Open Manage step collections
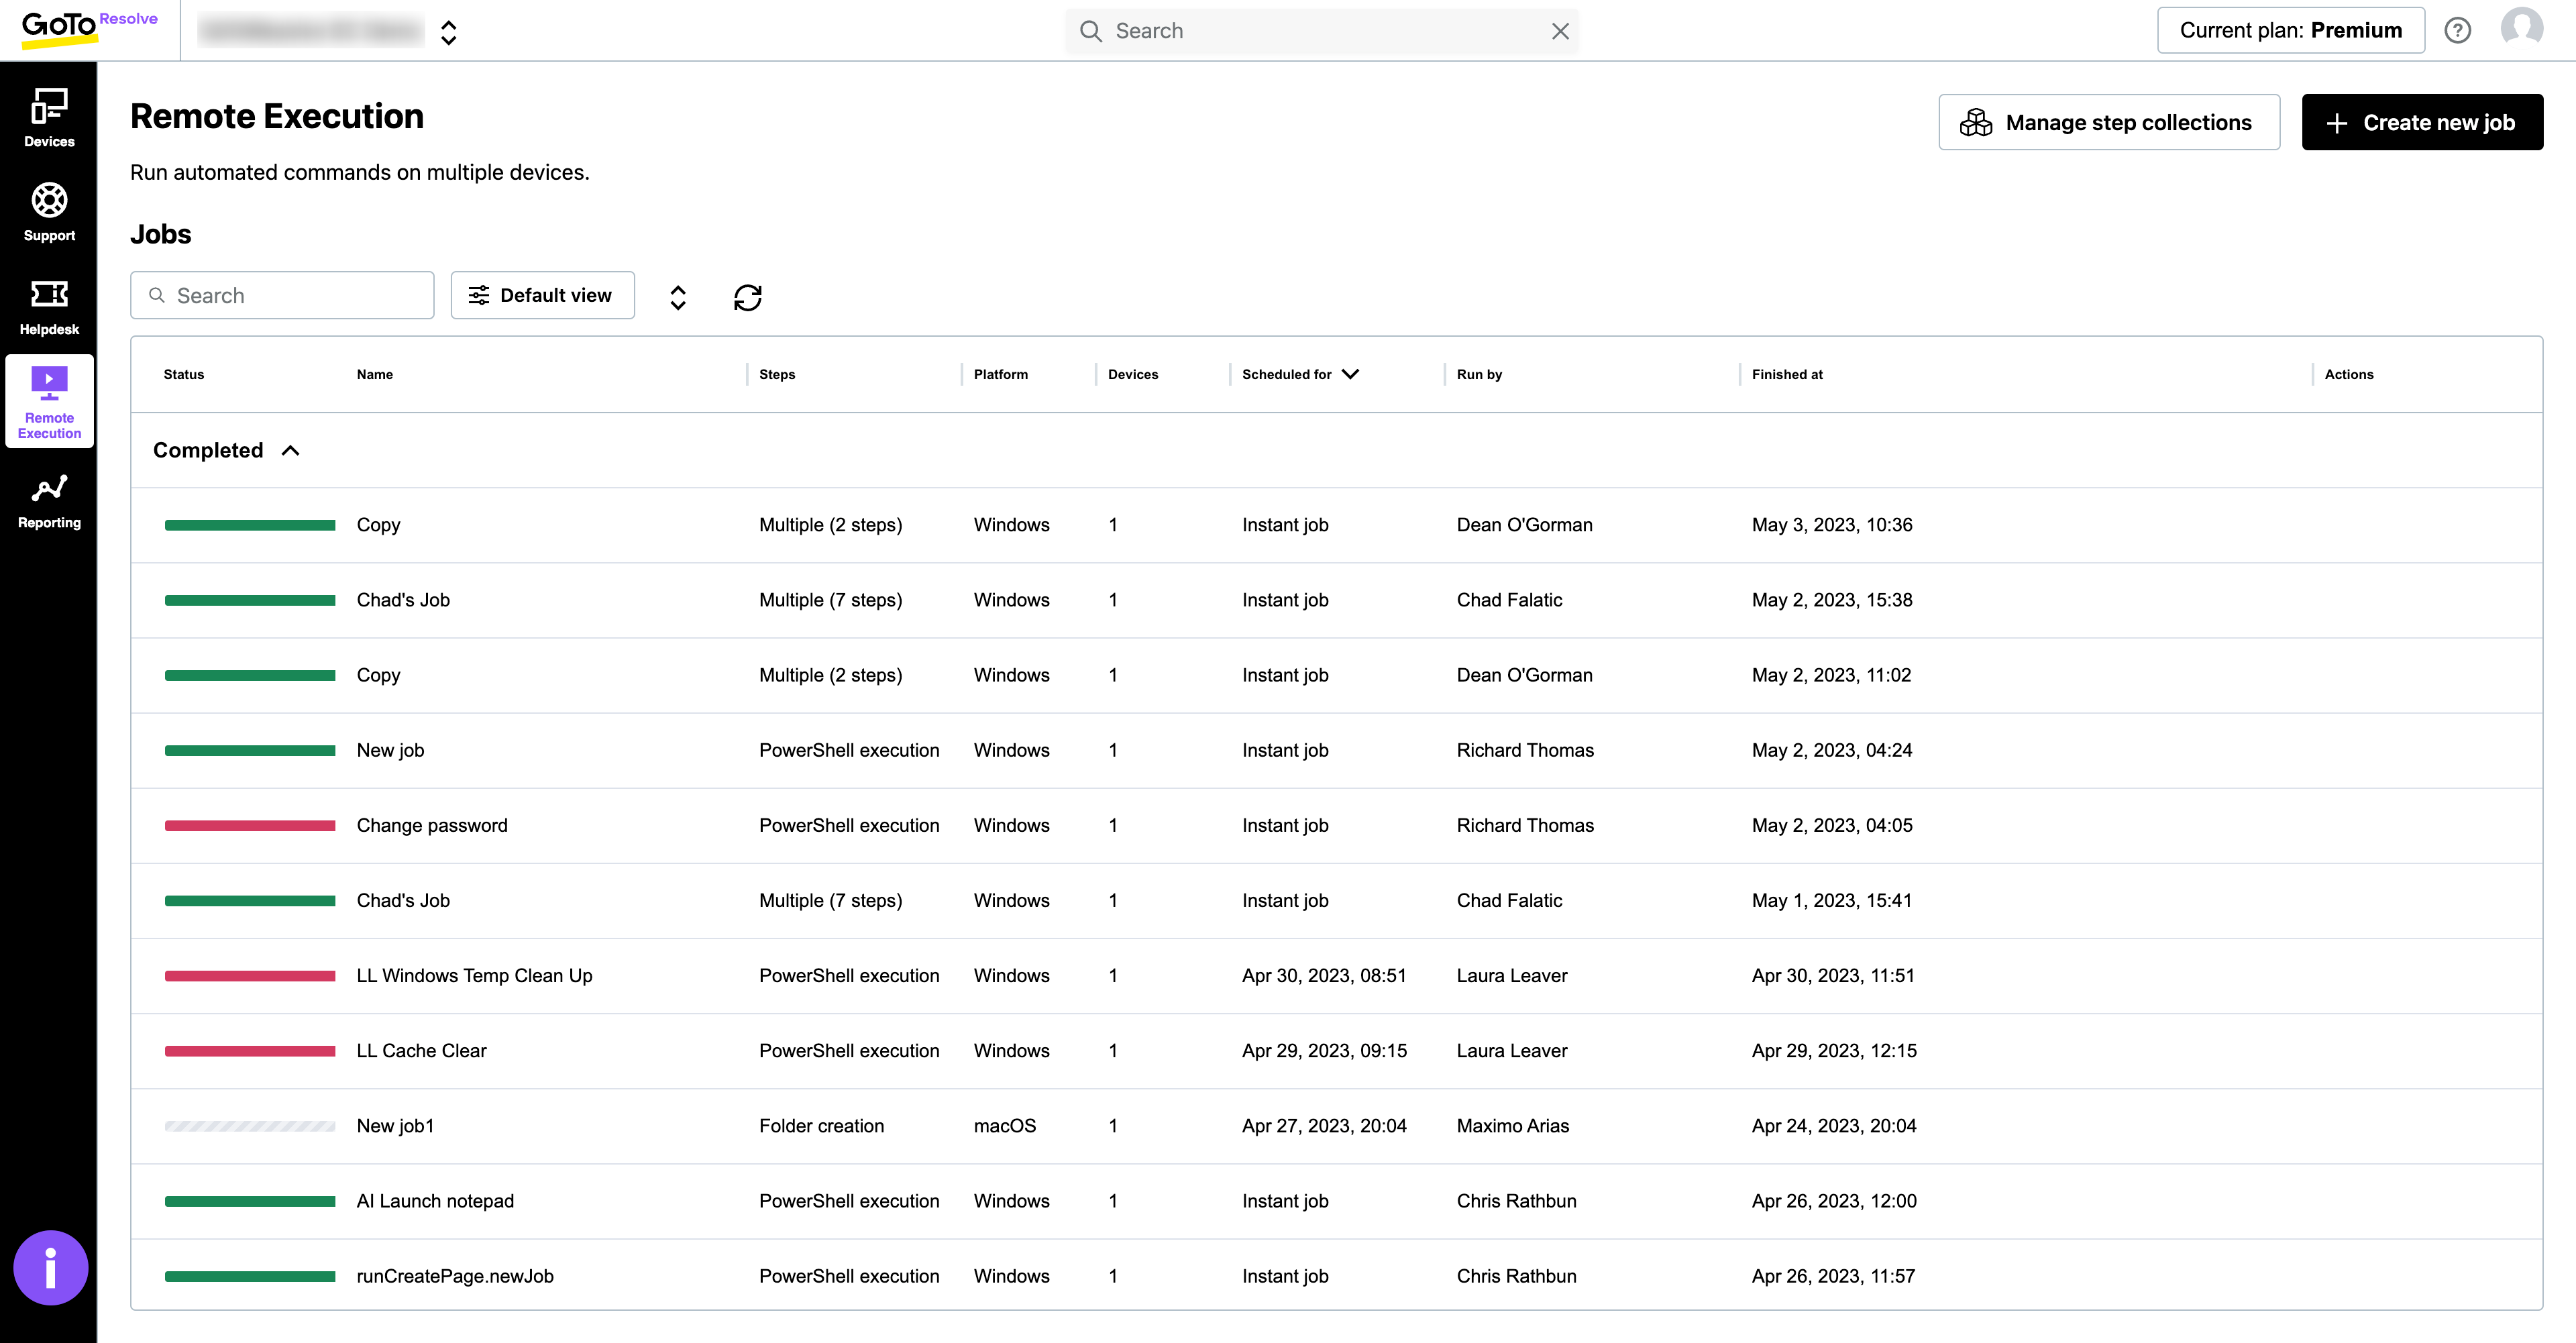2576x1343 pixels. [x=2108, y=122]
